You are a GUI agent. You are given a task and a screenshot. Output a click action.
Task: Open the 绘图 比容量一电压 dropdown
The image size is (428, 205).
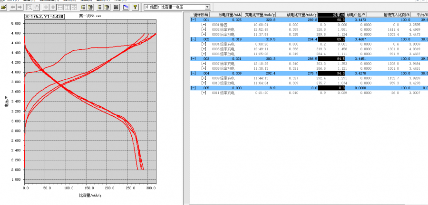pyautogui.click(x=207, y=7)
